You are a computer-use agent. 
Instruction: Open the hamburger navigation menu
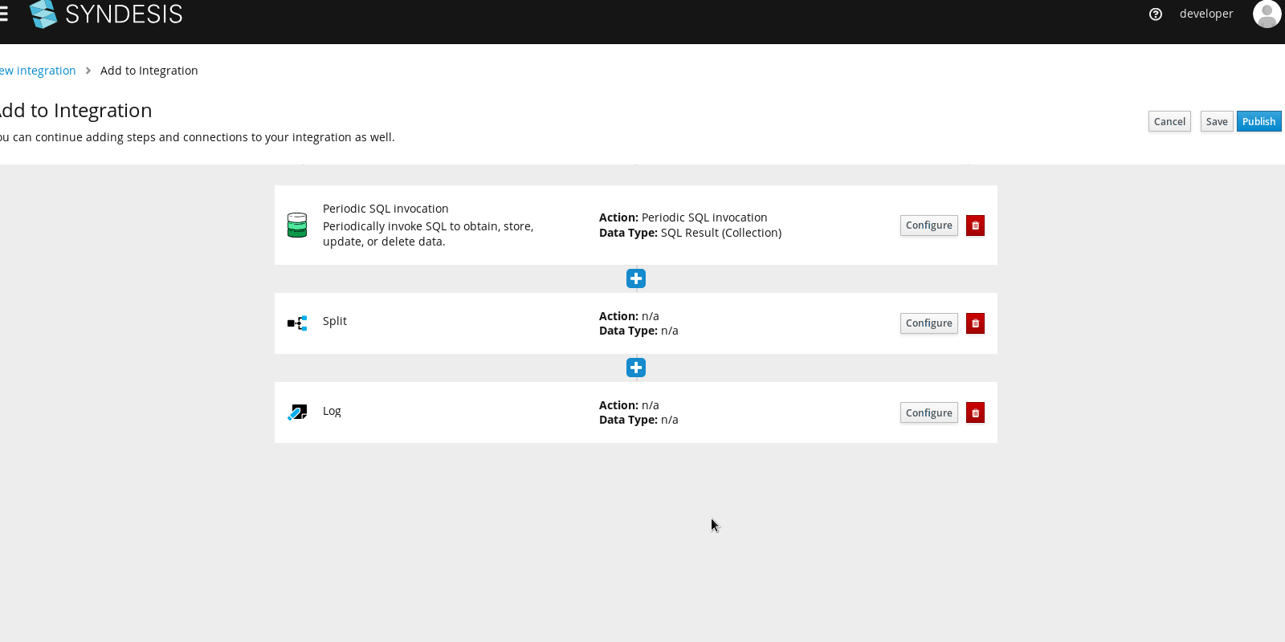[3, 14]
